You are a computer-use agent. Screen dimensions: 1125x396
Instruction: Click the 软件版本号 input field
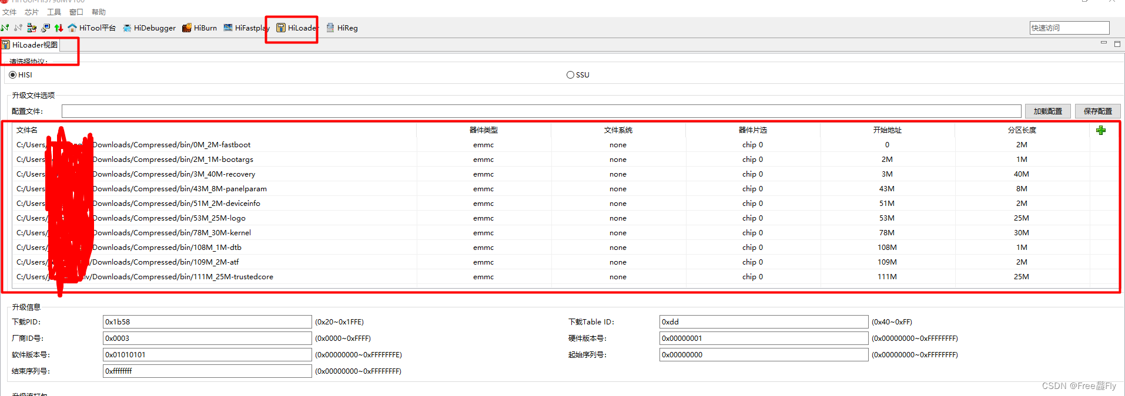tap(207, 354)
